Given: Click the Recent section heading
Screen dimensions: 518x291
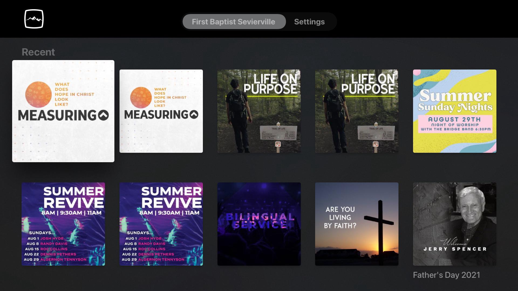Looking at the screenshot, I should [38, 52].
